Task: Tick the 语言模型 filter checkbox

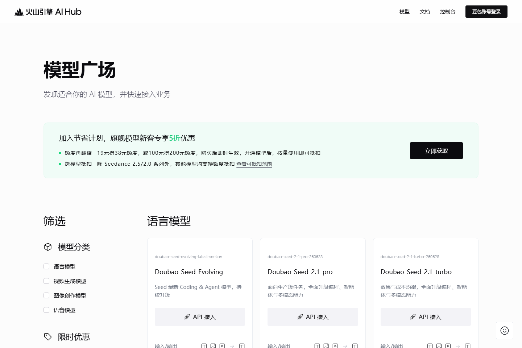Action: click(46, 266)
